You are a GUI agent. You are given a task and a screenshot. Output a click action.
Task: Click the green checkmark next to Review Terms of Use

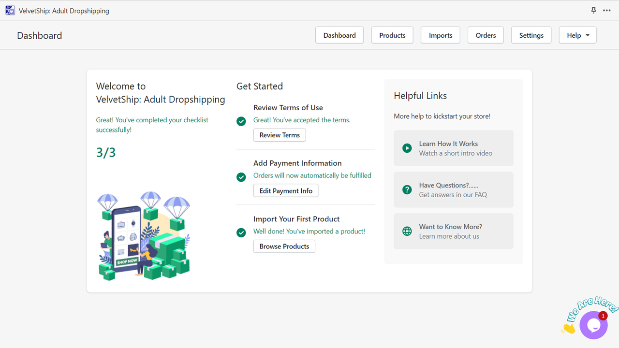241,121
